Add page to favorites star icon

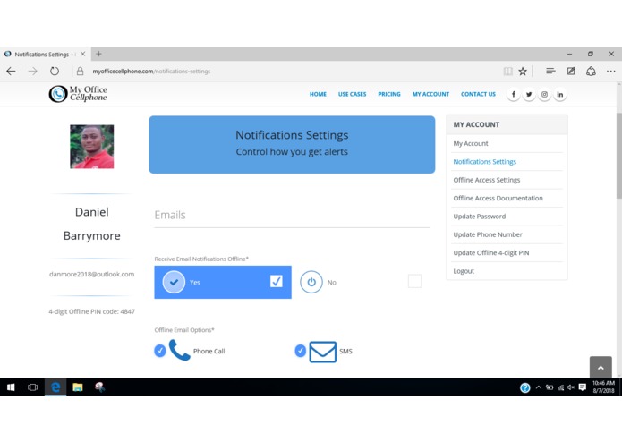523,72
